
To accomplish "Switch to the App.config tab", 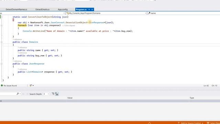I will [63, 9].
